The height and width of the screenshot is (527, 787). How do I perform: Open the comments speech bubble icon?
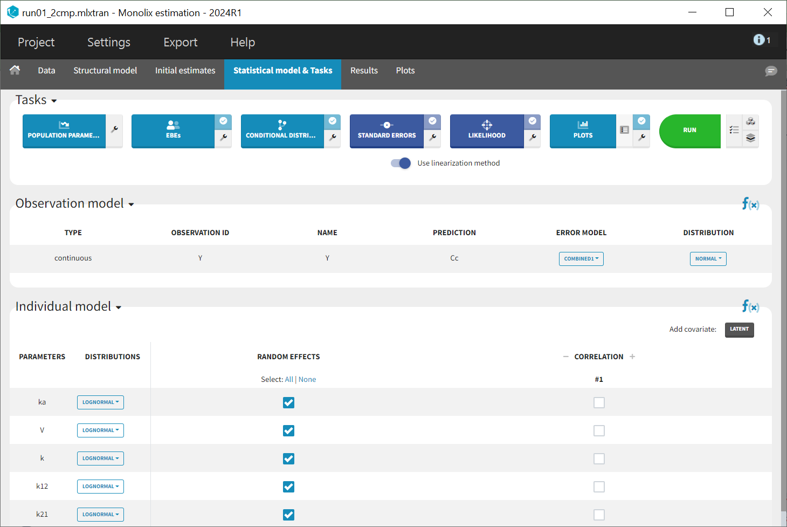771,71
